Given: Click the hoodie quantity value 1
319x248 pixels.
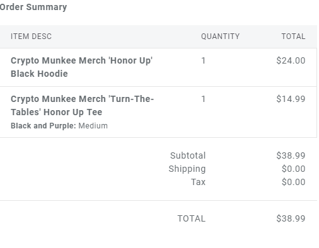Looking at the screenshot, I should point(203,60).
